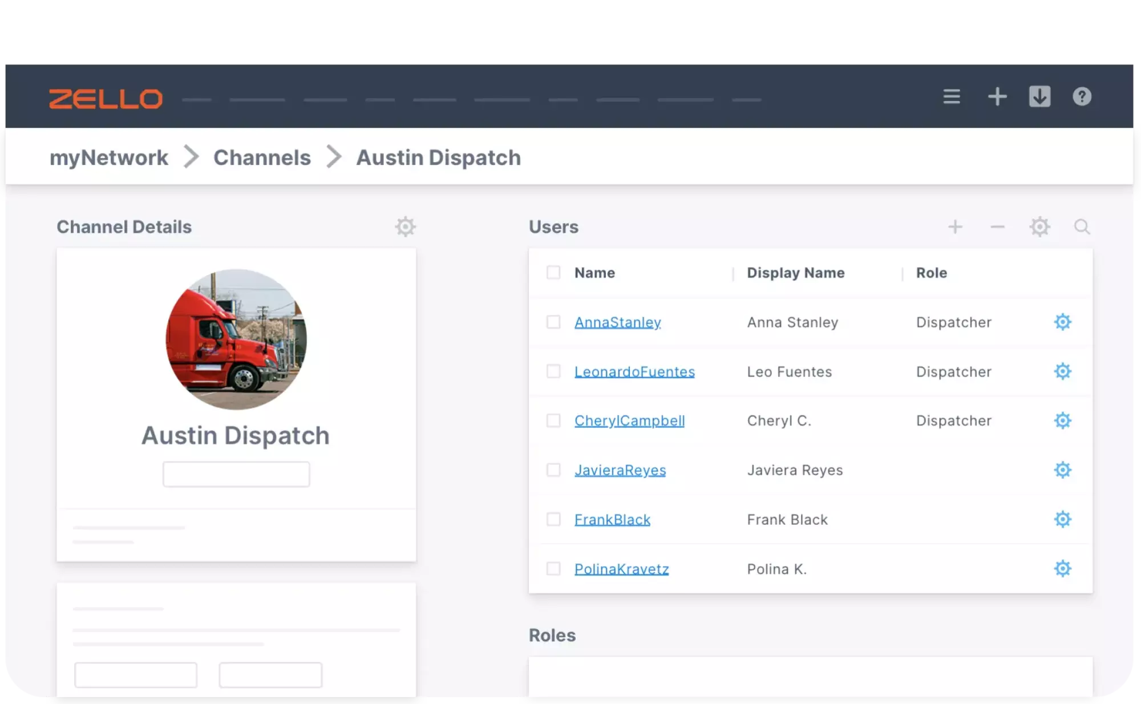Click the JavieraReyes user link
This screenshot has width=1141, height=704.
620,470
